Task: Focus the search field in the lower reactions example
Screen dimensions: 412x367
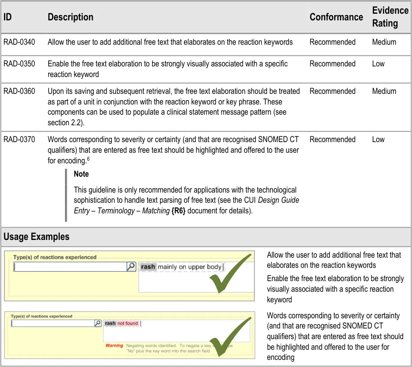Action: pyautogui.click(x=52, y=324)
